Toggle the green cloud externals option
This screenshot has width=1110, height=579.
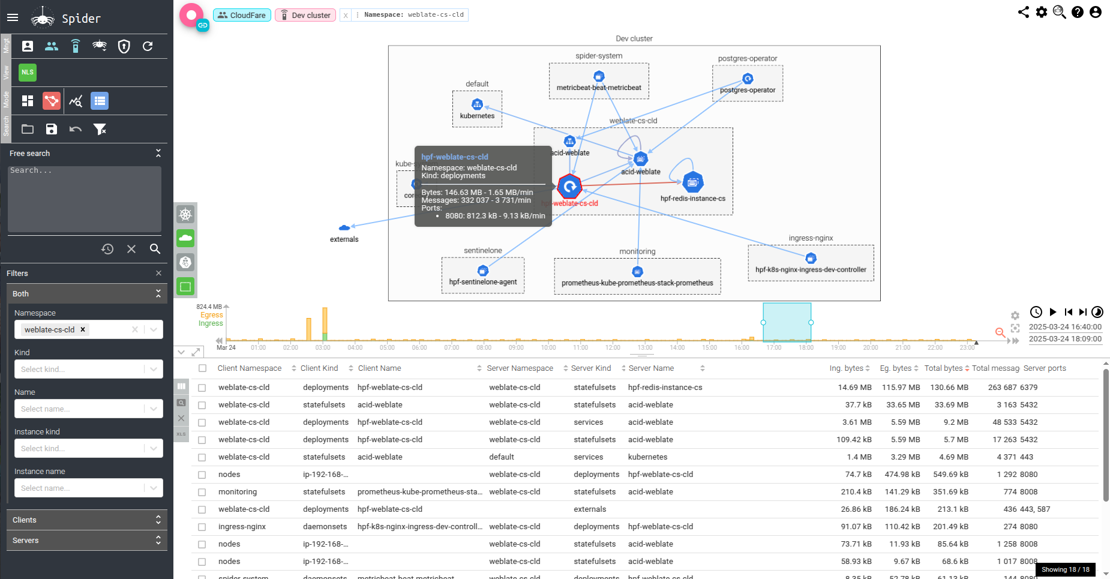[x=186, y=238]
